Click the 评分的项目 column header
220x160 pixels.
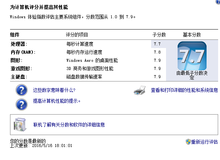[77, 35]
